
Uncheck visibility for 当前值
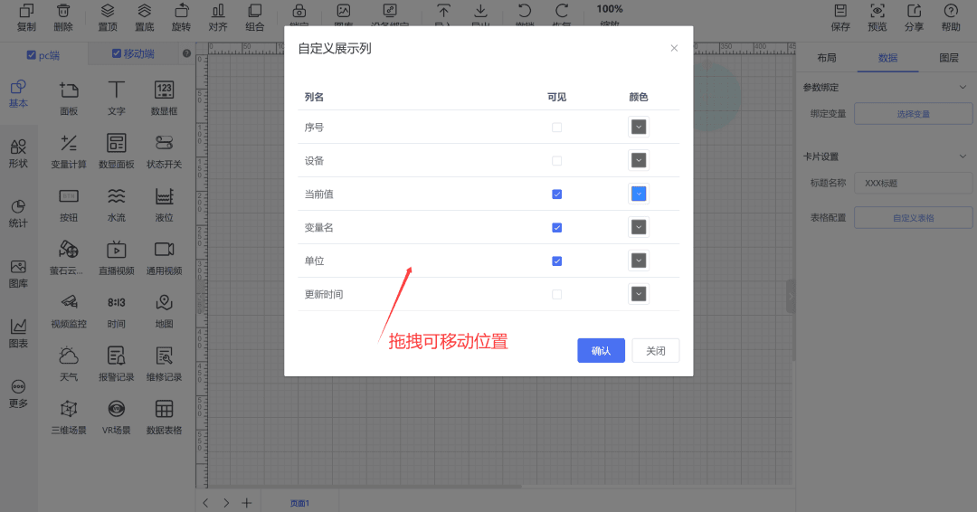click(557, 194)
